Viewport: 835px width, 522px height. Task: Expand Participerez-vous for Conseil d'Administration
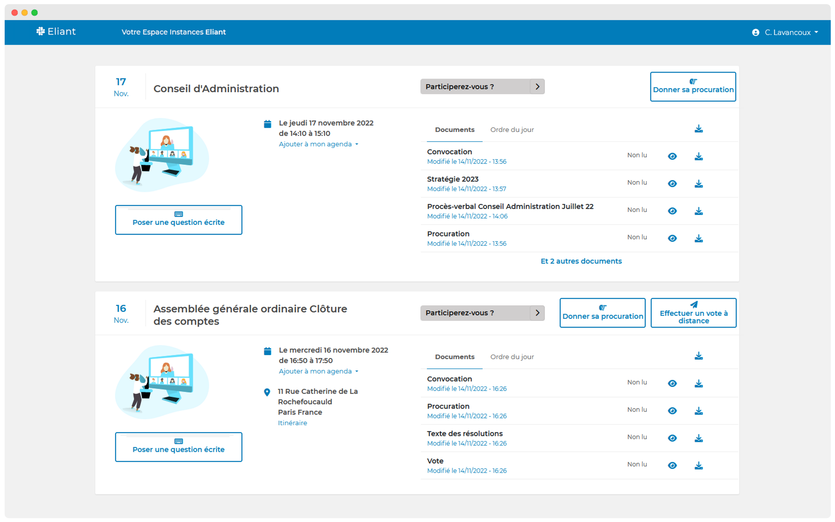(537, 87)
